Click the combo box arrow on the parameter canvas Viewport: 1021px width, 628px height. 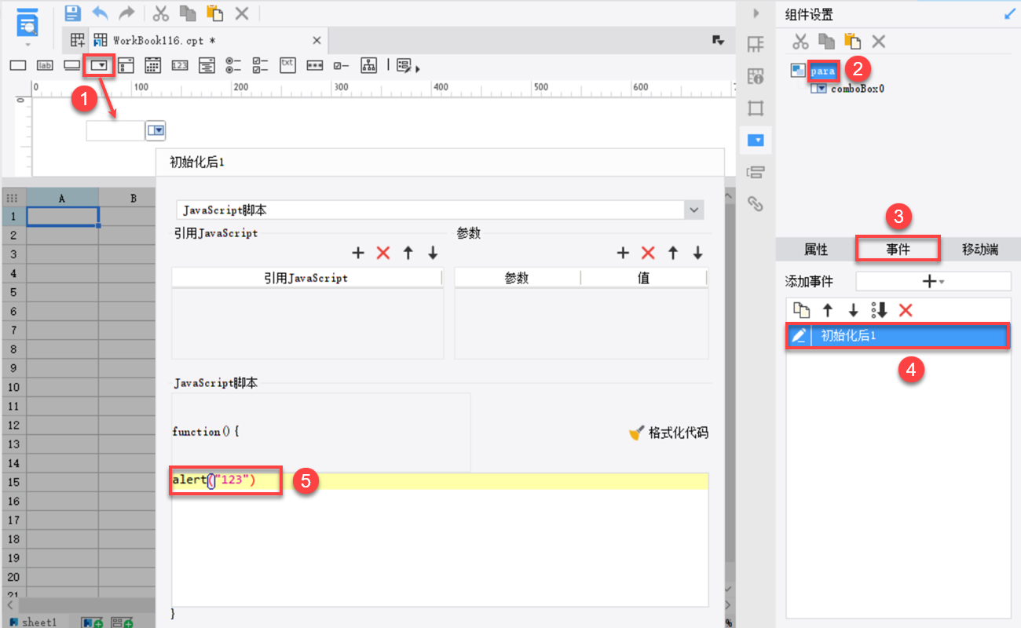coord(156,130)
